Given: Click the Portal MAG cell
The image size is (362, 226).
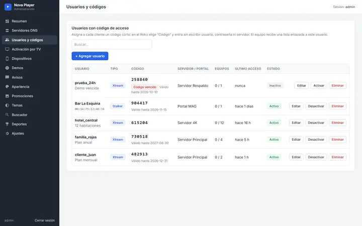Looking at the screenshot, I should [187, 106].
